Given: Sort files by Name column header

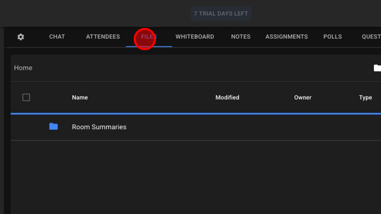Looking at the screenshot, I should [80, 98].
